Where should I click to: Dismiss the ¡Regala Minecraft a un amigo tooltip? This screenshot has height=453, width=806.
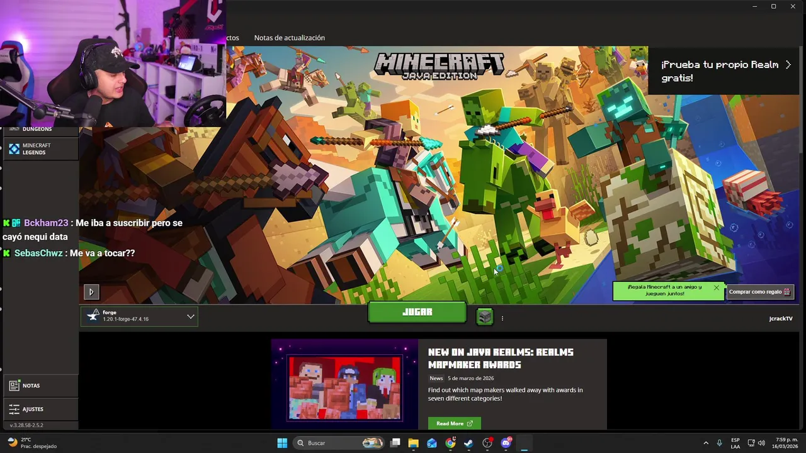[x=716, y=288]
